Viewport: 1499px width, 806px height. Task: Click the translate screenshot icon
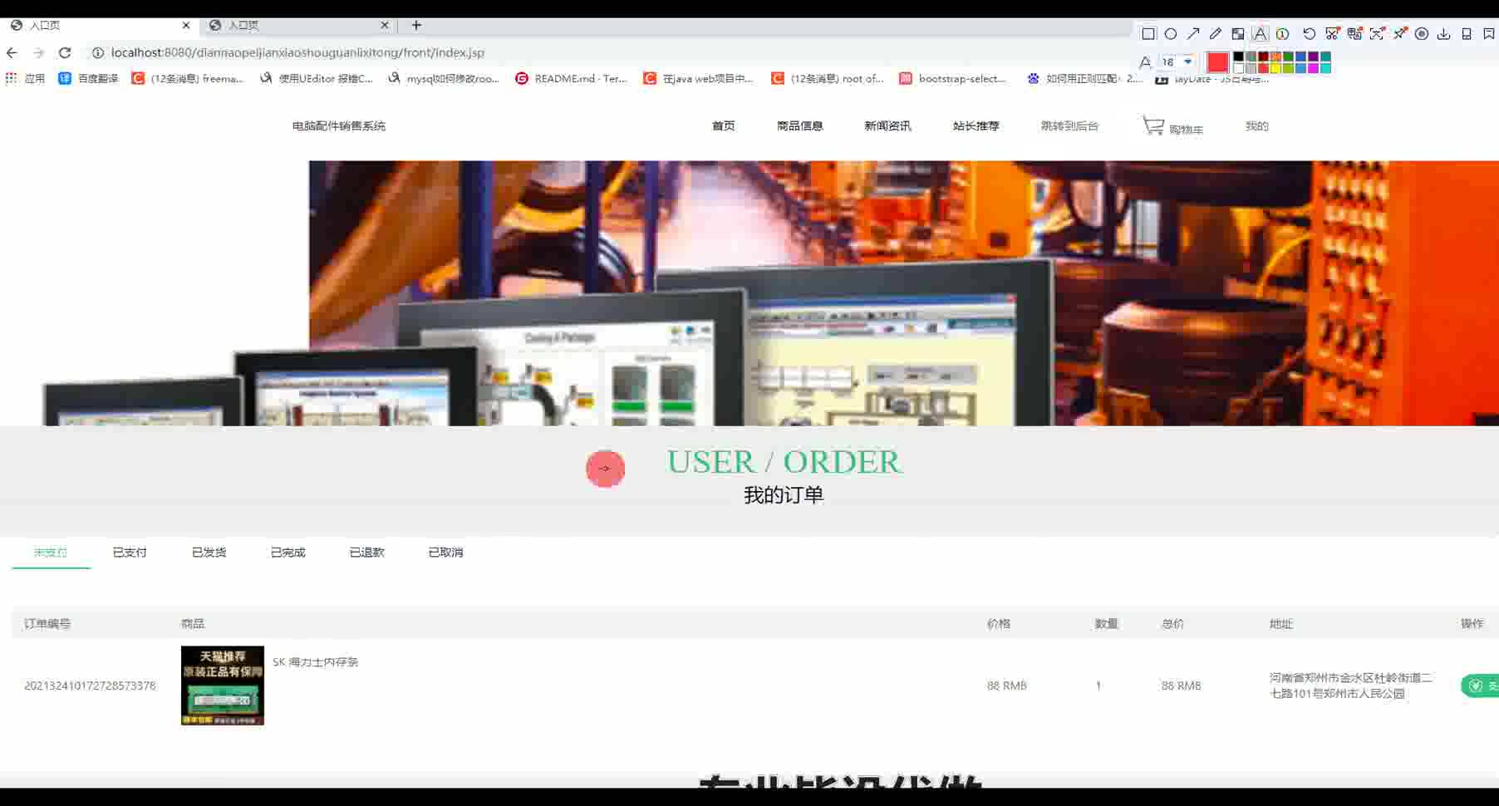1354,34
